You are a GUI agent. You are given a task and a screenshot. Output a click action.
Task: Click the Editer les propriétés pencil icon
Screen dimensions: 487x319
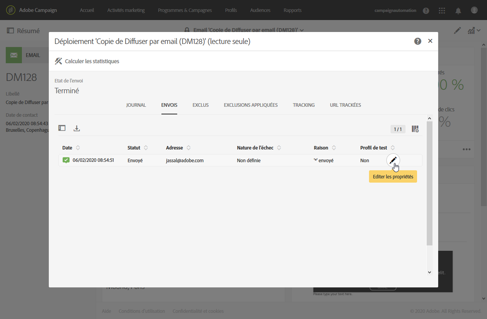point(393,160)
